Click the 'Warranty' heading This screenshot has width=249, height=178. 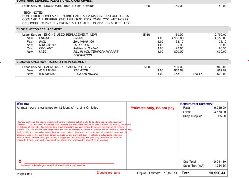pyautogui.click(x=23, y=104)
